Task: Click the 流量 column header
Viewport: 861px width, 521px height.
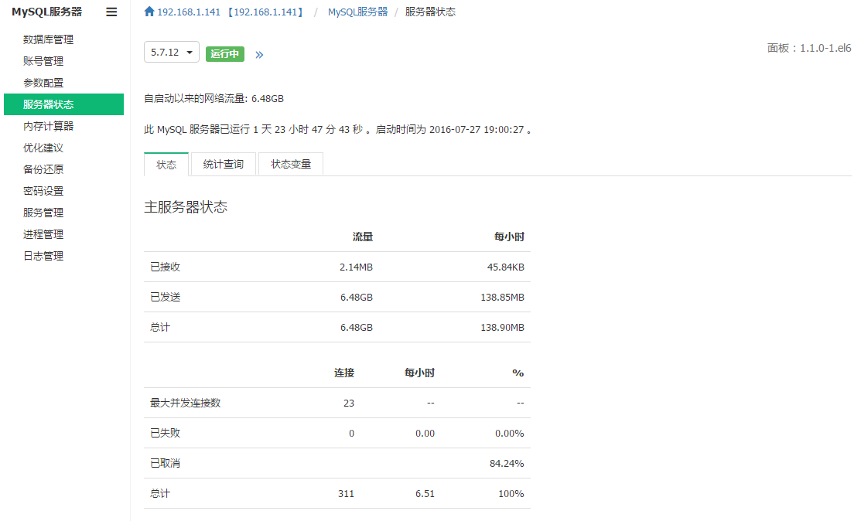Action: [x=362, y=237]
